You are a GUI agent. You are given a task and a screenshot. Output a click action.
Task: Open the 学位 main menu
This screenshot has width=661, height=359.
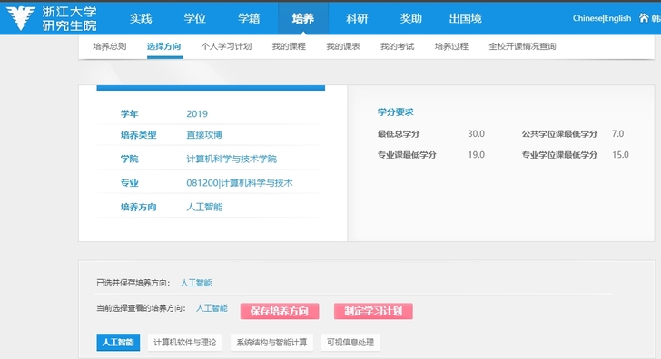click(x=194, y=18)
